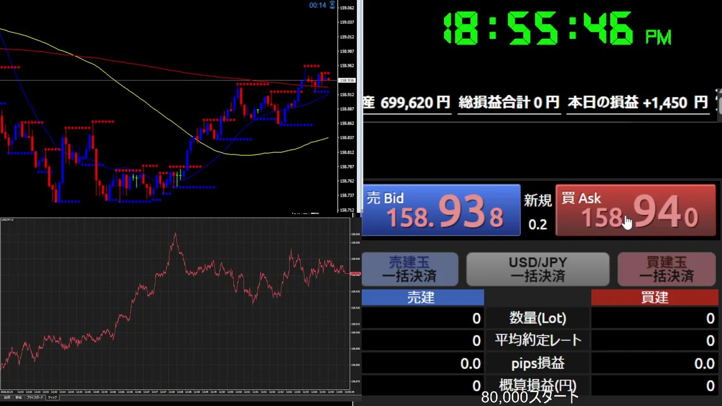722x406 pixels.
Task: Click the 総損益合計 0 円 text
Action: tap(509, 103)
